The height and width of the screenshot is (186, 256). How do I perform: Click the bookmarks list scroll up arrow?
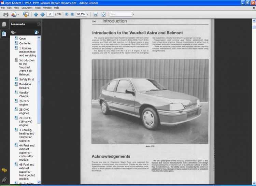39,38
